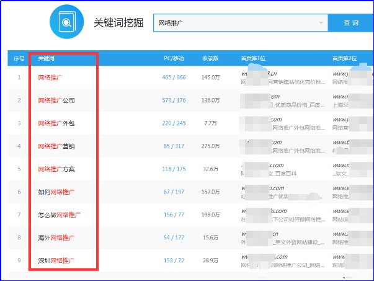Image resolution: width=374 pixels, height=281 pixels.
Task: Select the 32.6万 indexed count cell
Action: coord(210,169)
